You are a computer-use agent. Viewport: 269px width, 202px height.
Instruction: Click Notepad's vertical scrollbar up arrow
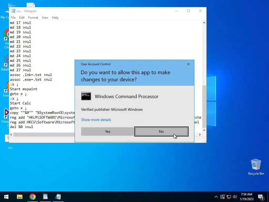[x=204, y=23]
